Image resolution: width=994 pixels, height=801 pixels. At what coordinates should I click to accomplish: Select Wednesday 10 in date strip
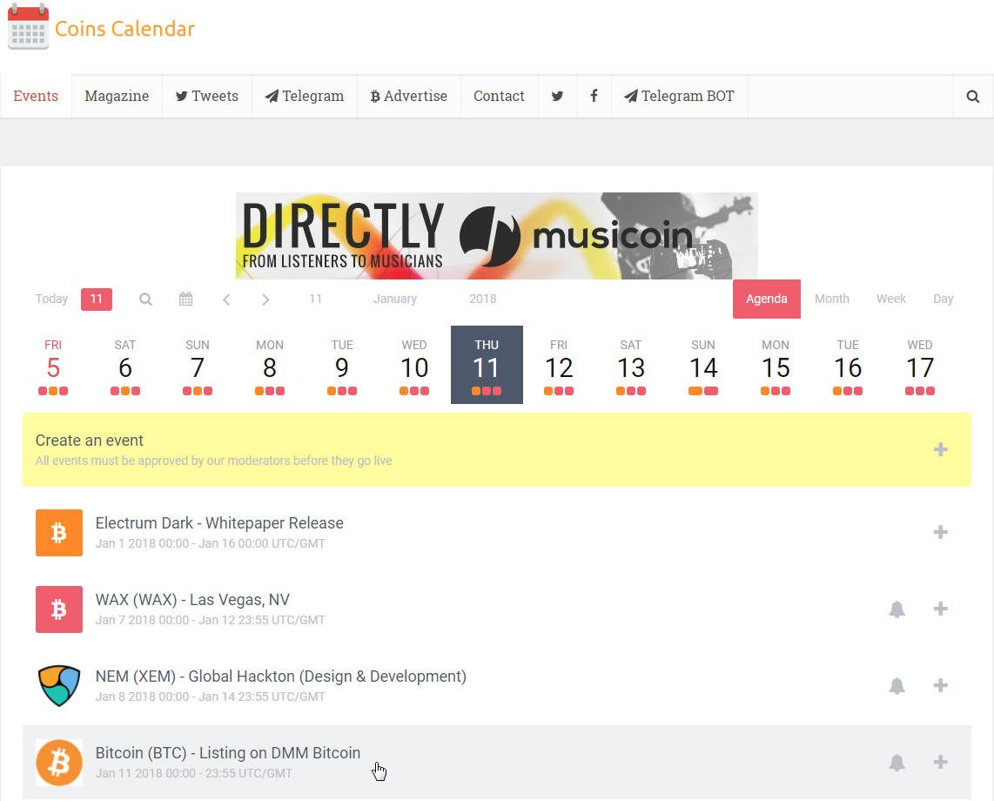pyautogui.click(x=414, y=365)
